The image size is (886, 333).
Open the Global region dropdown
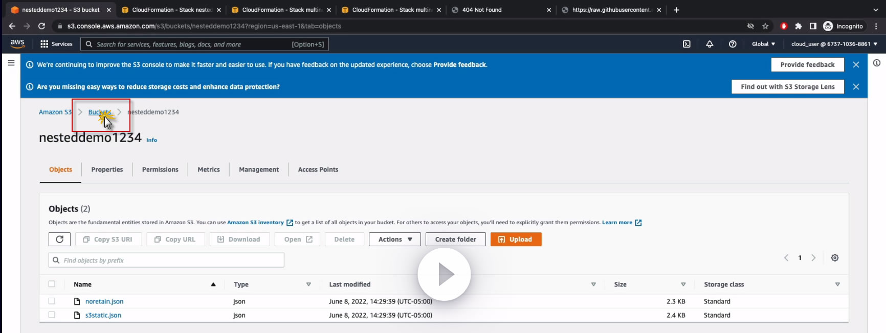point(763,44)
